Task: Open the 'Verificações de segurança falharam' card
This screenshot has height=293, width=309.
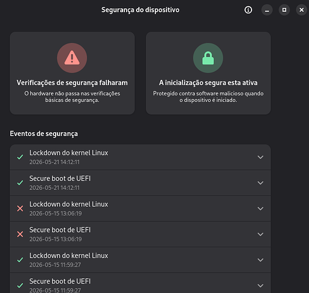Action: [x=72, y=73]
